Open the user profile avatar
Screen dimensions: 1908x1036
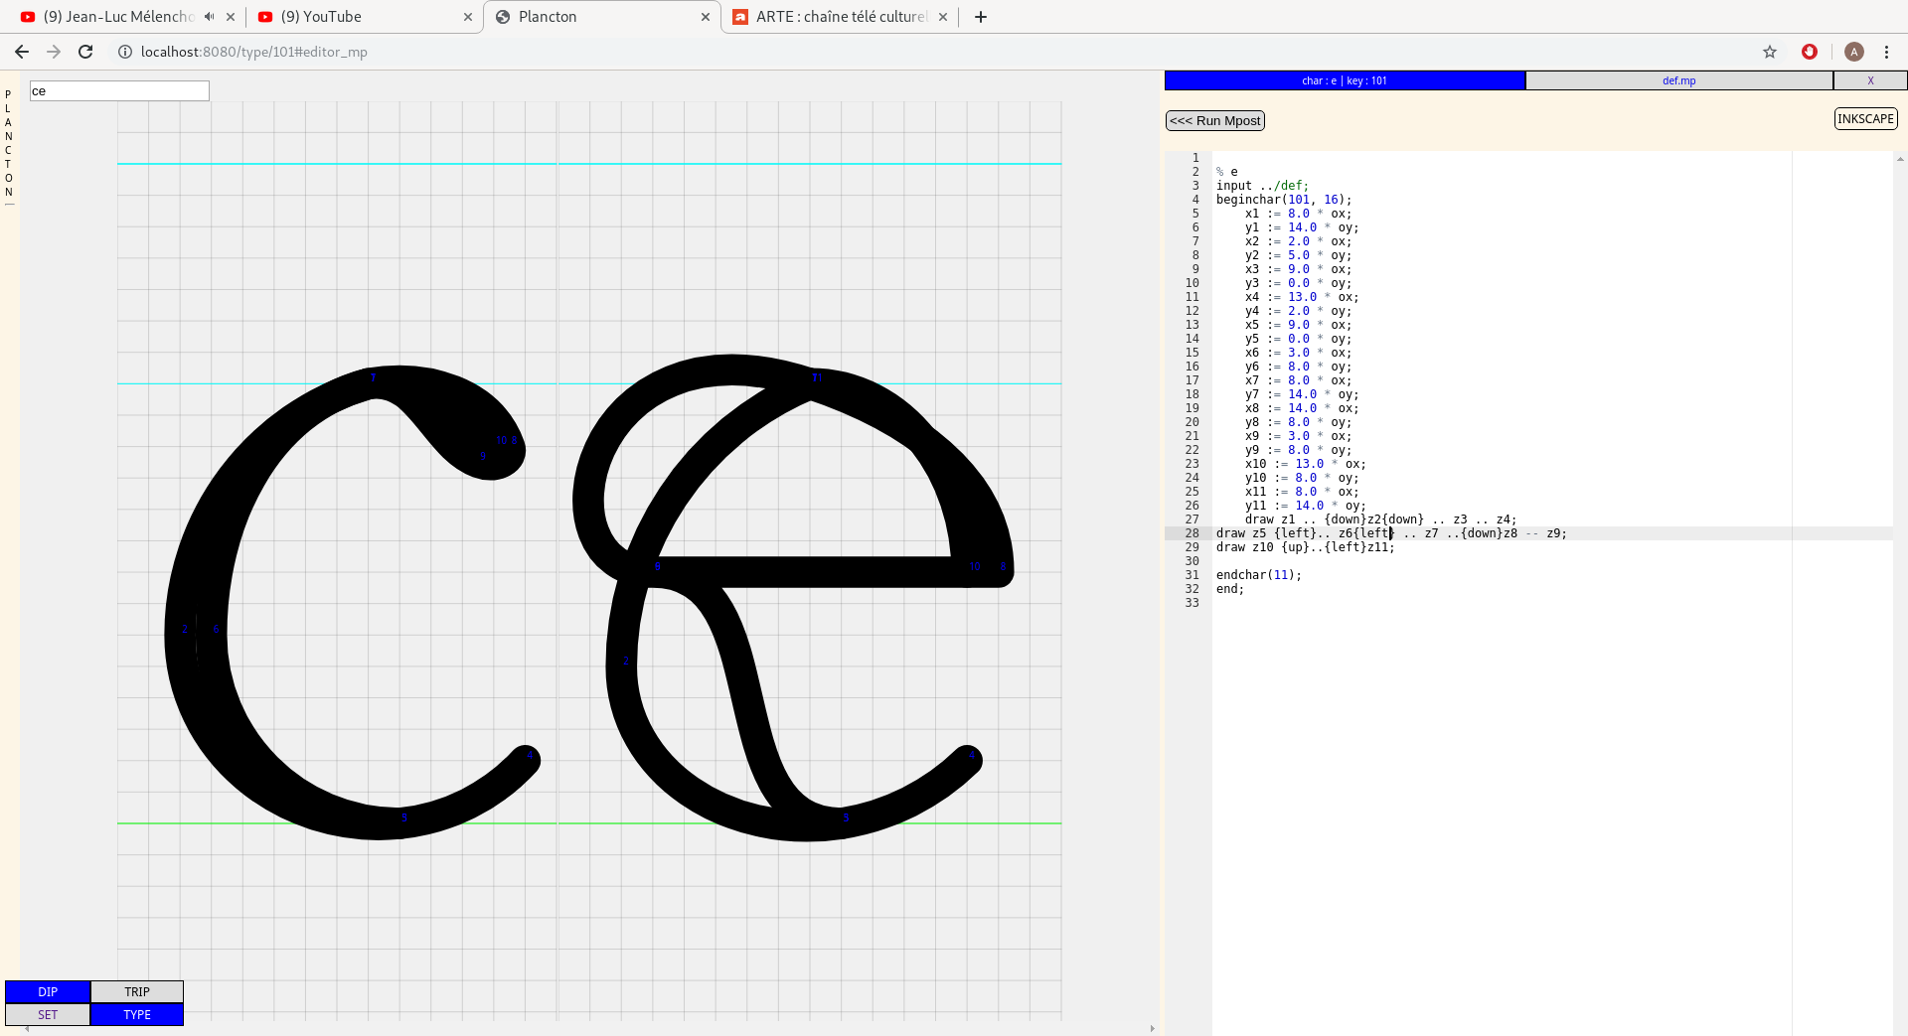(x=1853, y=52)
